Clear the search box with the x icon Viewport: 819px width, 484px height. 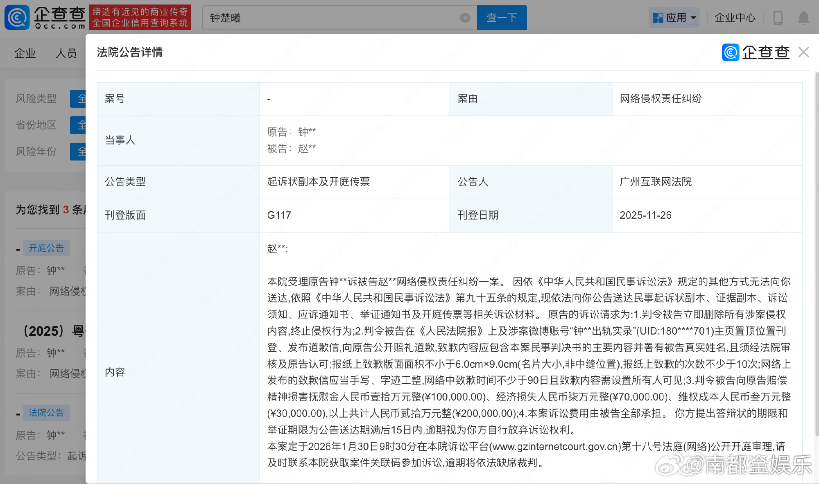pos(465,17)
